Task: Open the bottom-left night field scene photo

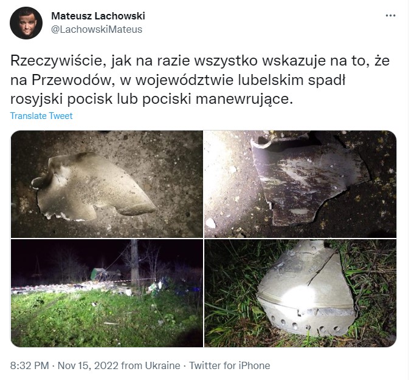Action: click(107, 293)
